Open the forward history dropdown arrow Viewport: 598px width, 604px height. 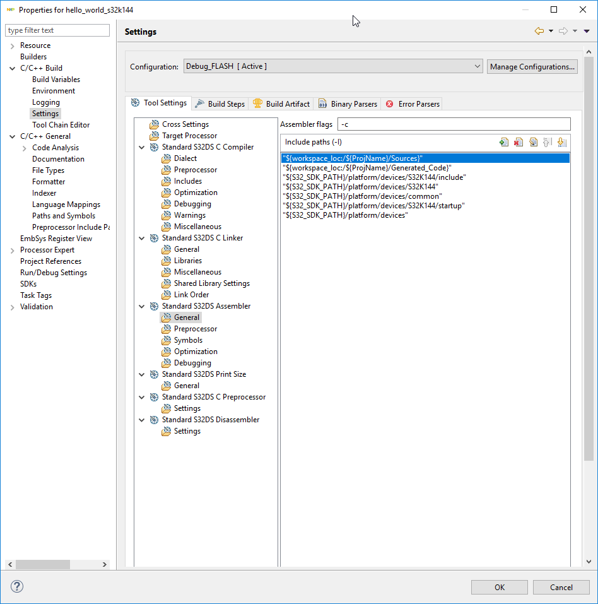575,31
